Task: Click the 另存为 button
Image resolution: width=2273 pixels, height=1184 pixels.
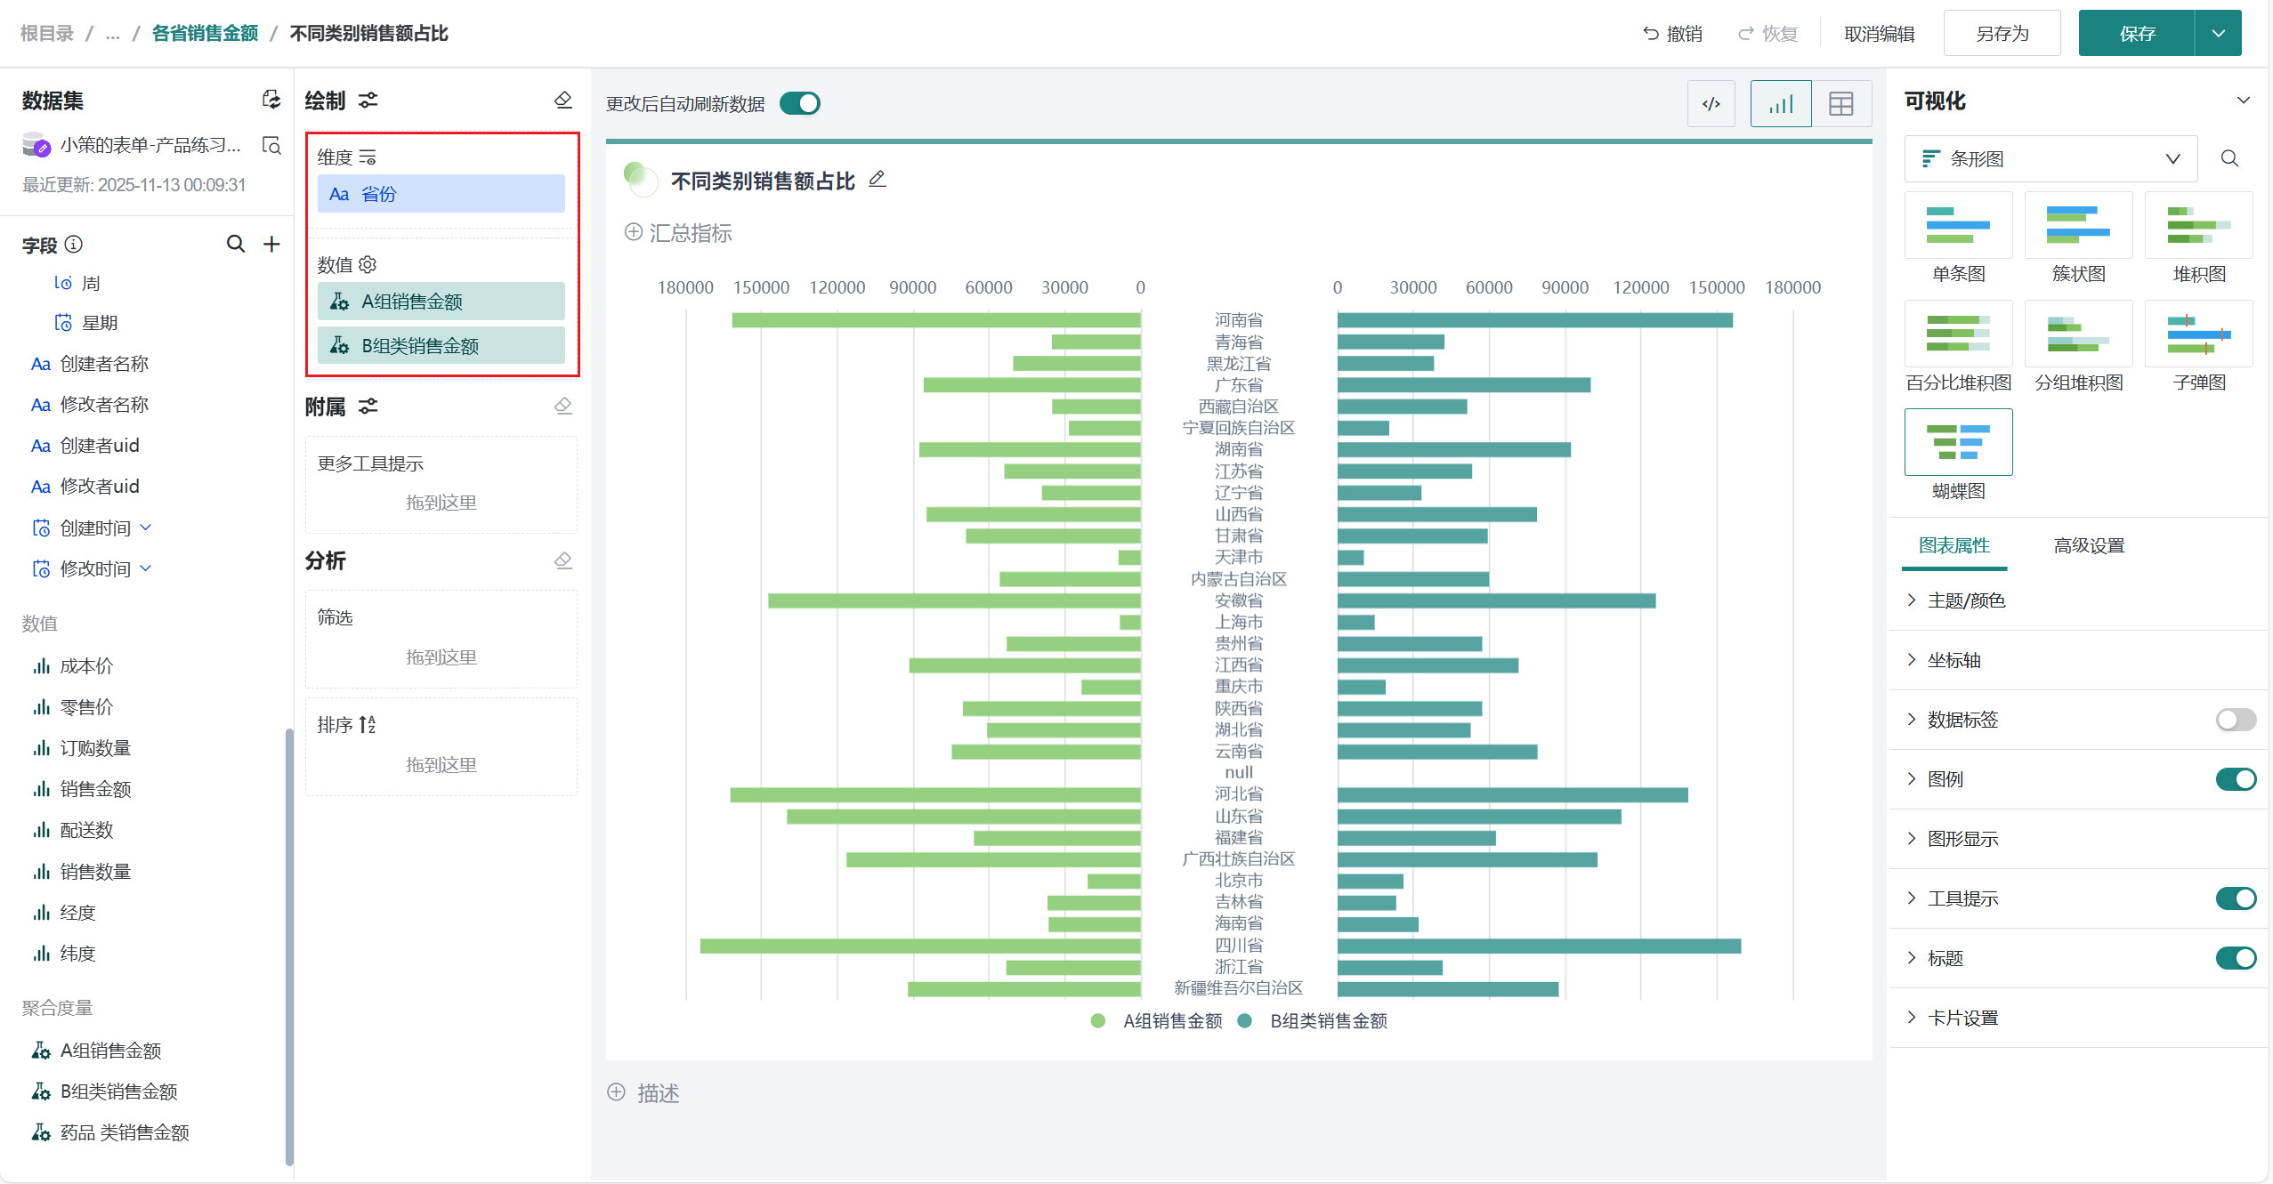Action: [x=2002, y=34]
